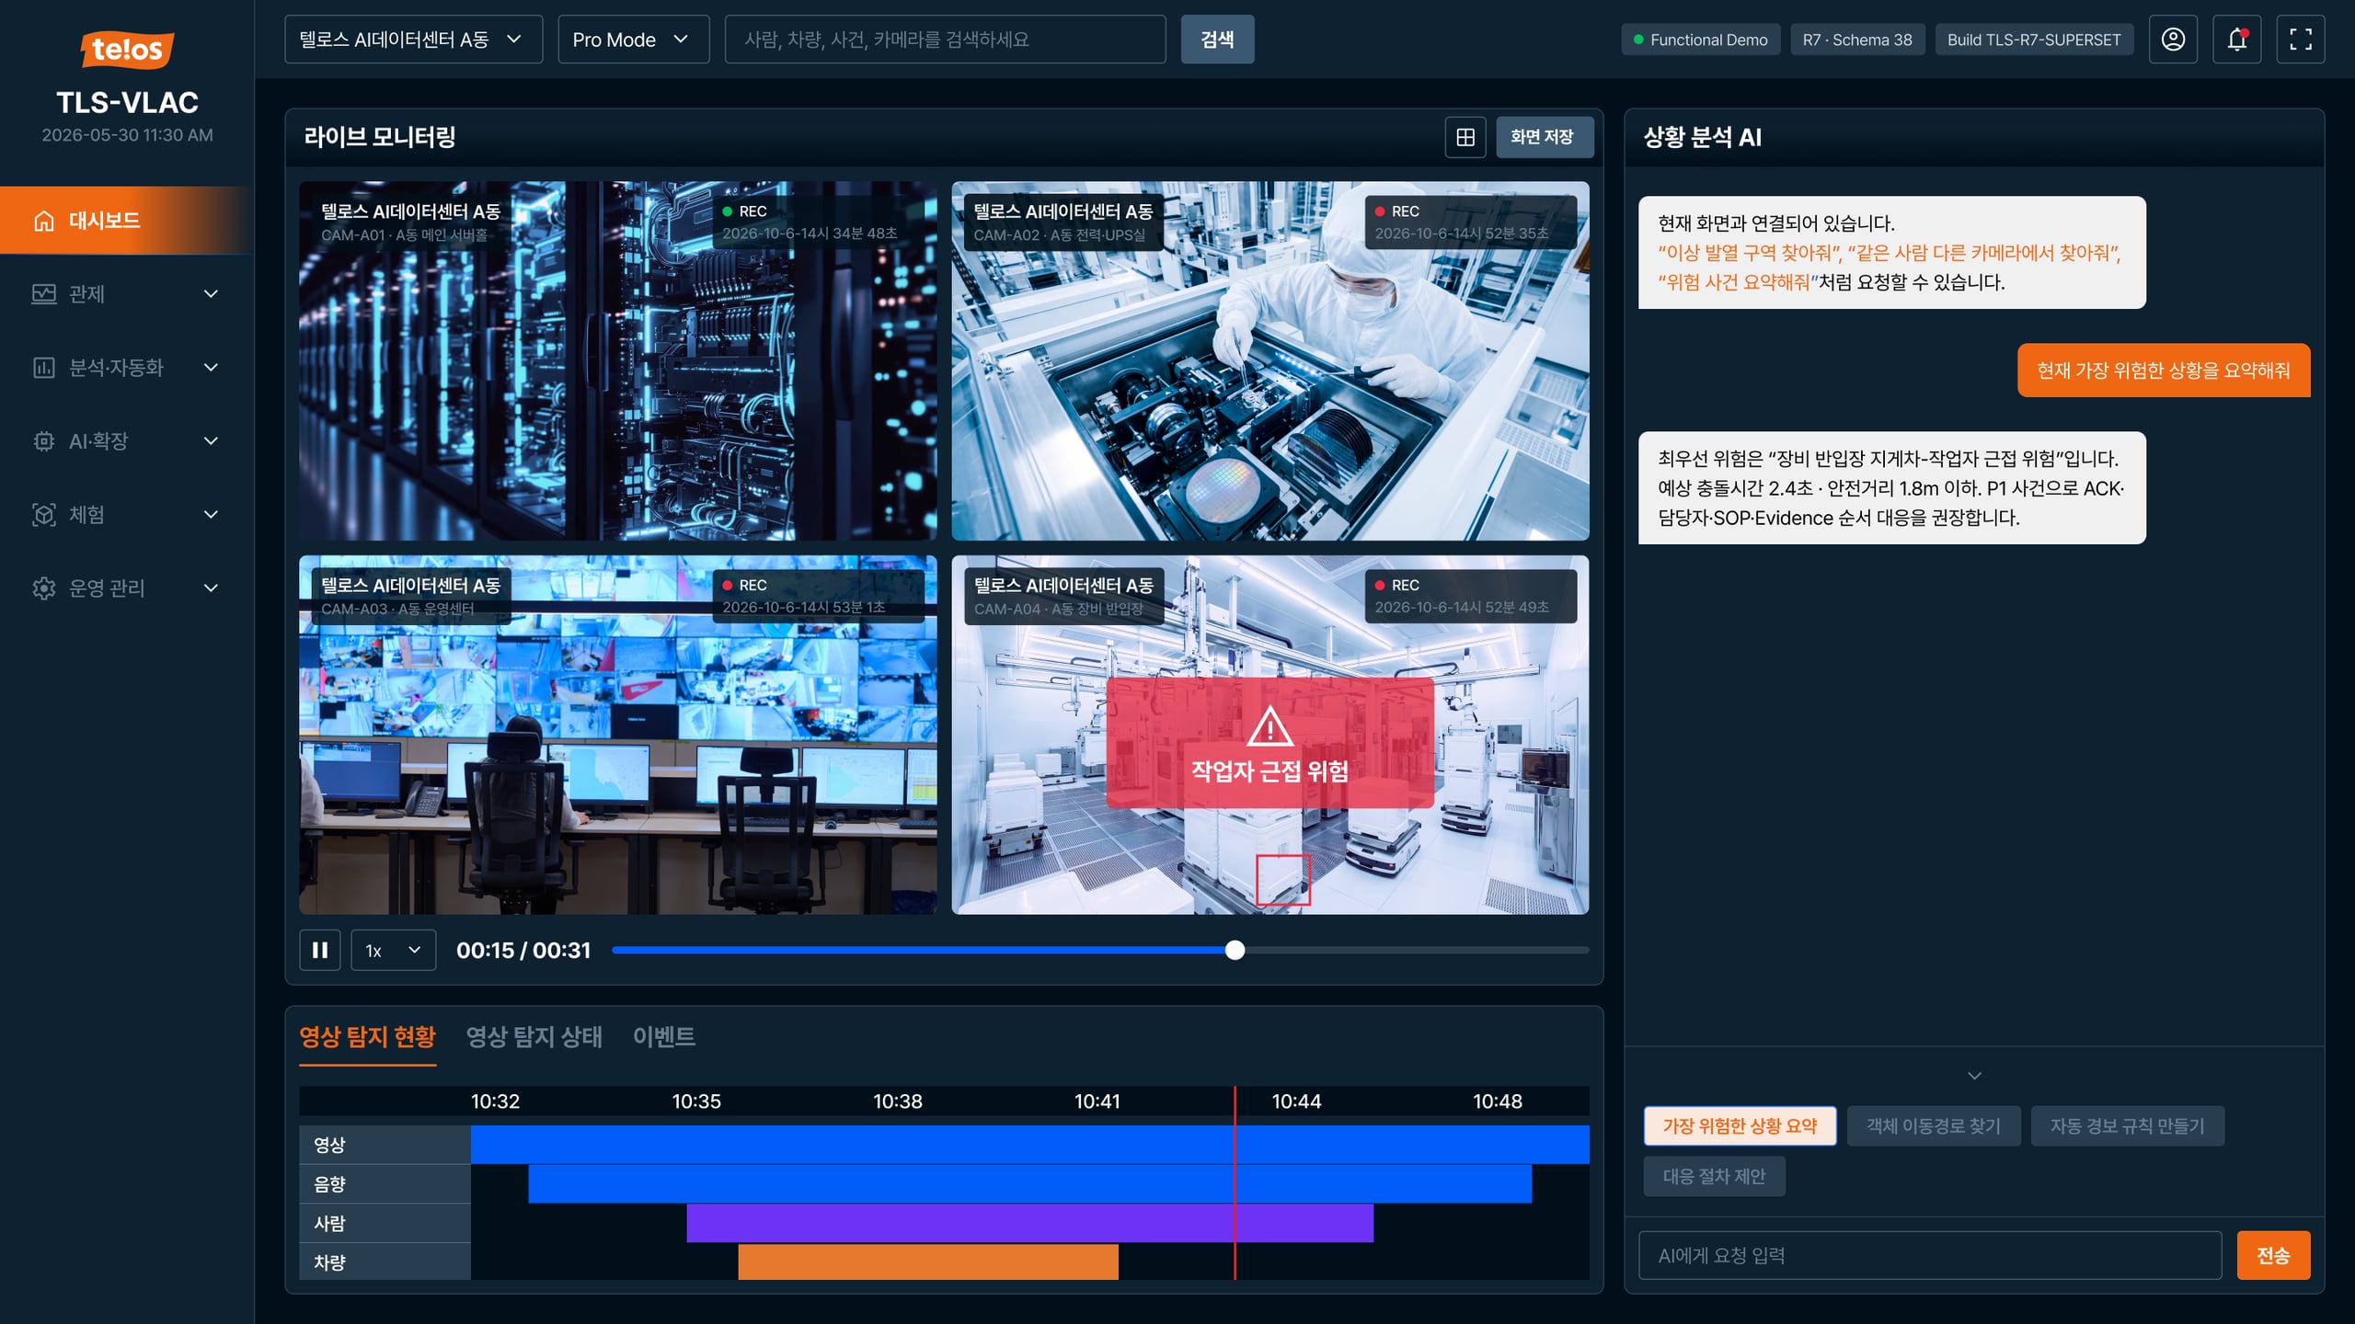Image resolution: width=2355 pixels, height=1324 pixels.
Task: Toggle fullscreen mode icon
Action: (2301, 40)
